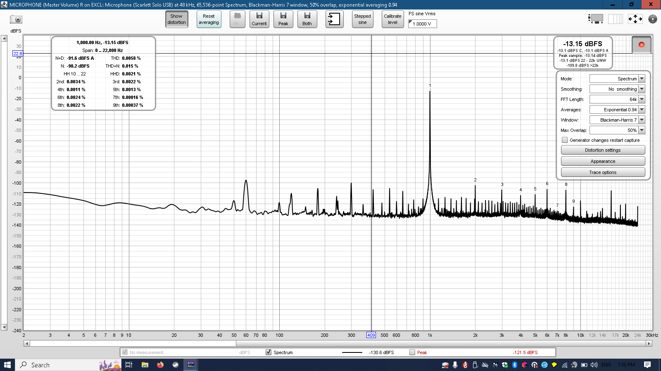Click horizontal scrollbar left arrow
The image size is (661, 371).
click(27, 343)
